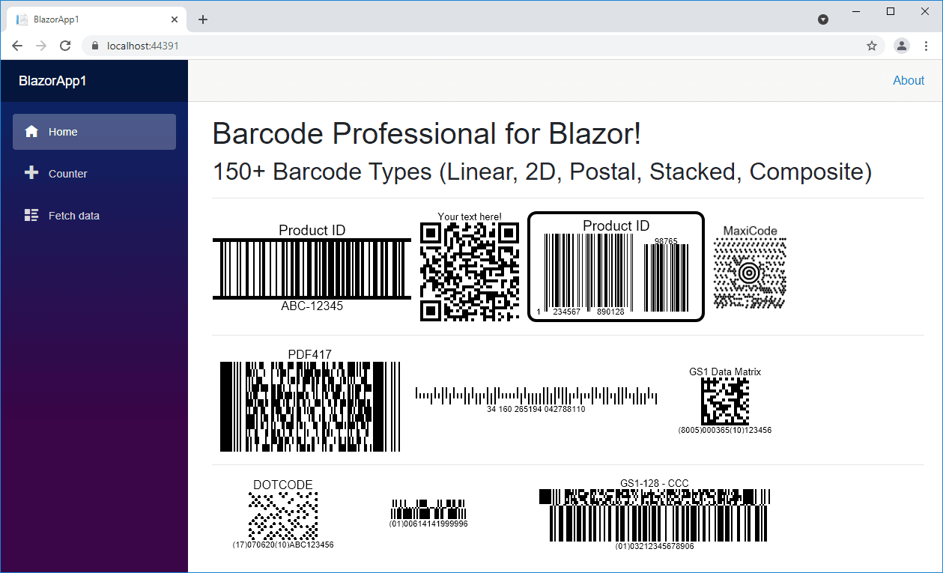Screen dimensions: 943x573
Task: Open a new tab with plus button
Action: click(x=203, y=19)
